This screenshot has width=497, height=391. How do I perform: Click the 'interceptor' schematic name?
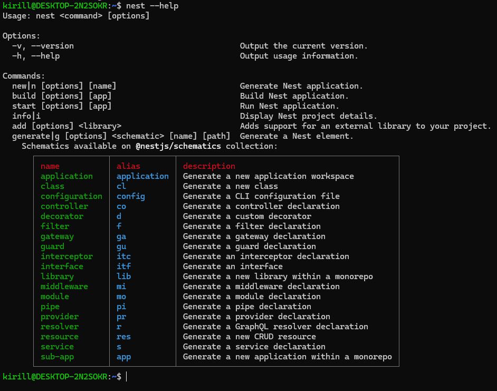(x=66, y=256)
